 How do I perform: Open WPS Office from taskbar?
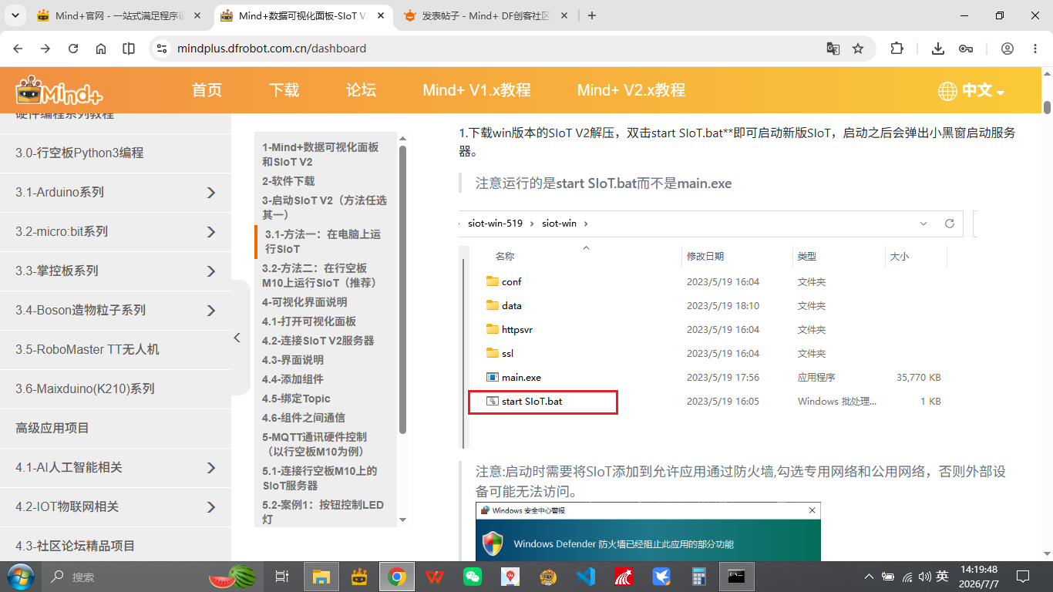435,577
